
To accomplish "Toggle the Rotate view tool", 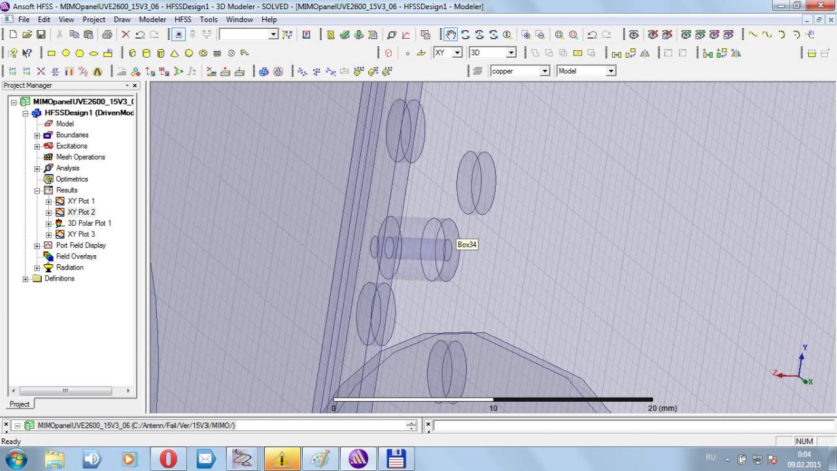I will 466,35.
